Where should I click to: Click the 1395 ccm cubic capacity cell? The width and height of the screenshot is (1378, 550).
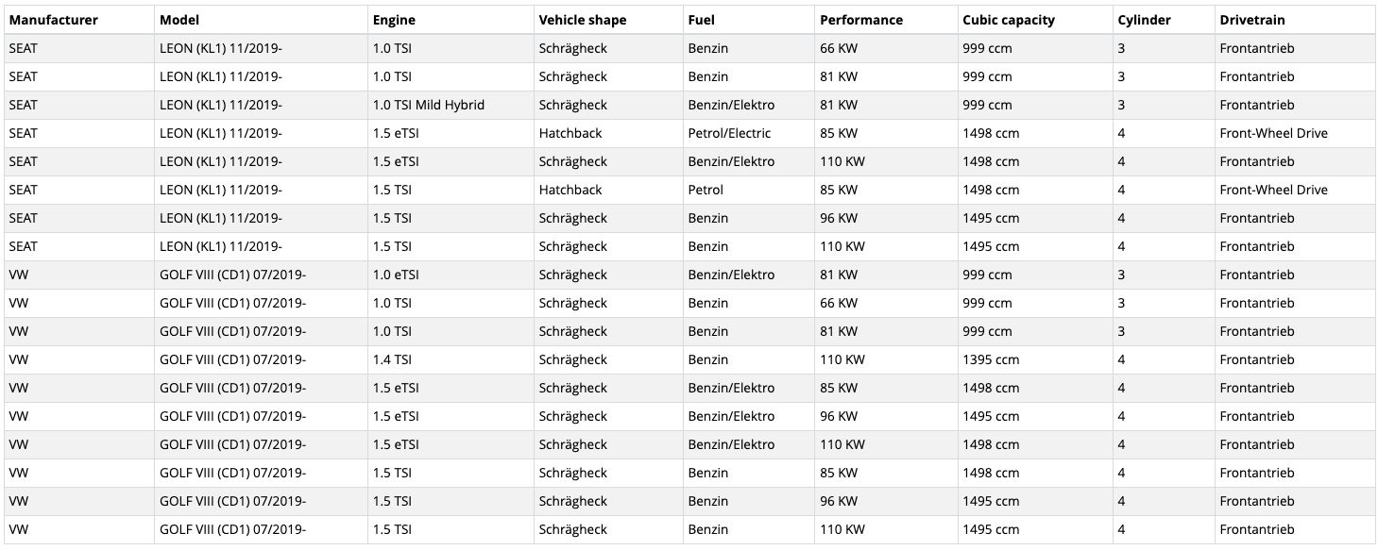(991, 359)
